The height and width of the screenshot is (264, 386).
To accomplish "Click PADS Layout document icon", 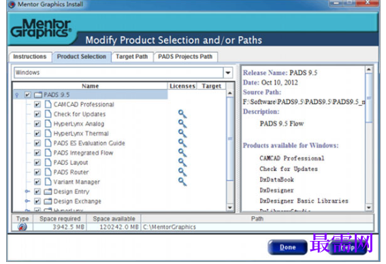I will click(48, 162).
